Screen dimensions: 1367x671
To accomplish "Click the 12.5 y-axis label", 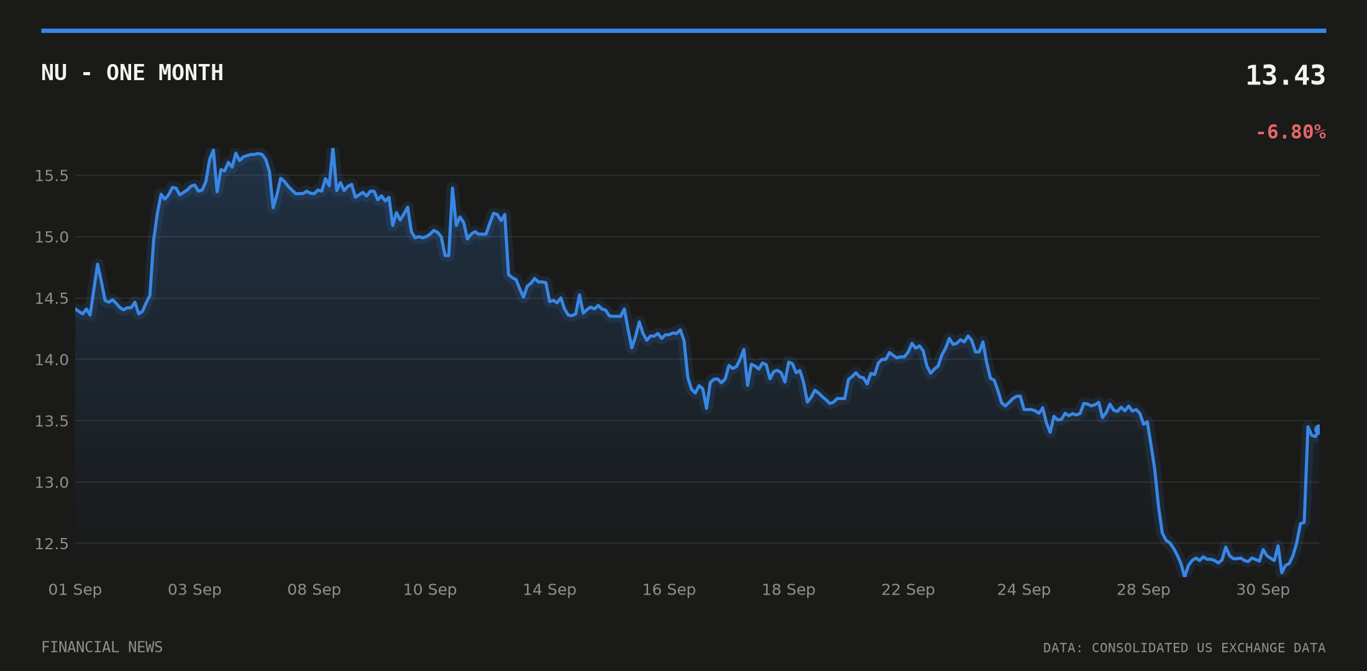I will [52, 544].
